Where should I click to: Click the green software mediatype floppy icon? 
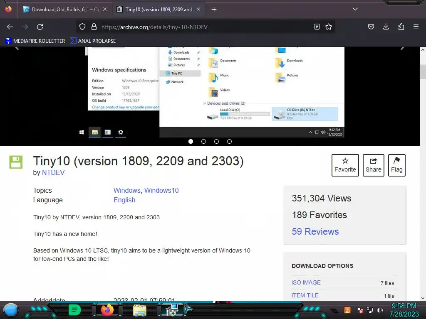(x=16, y=162)
